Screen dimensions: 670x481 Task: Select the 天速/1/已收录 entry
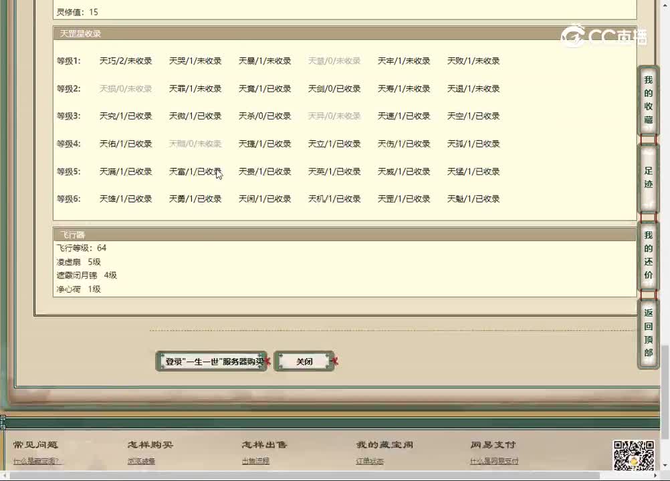point(404,116)
